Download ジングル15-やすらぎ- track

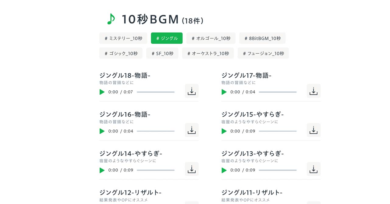tap(314, 130)
